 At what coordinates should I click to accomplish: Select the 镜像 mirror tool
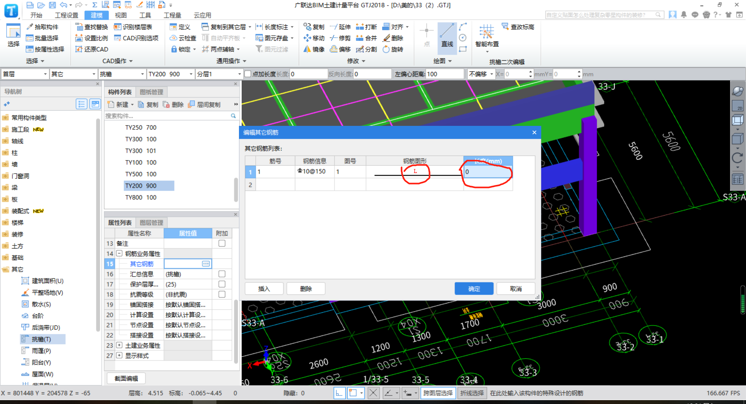click(x=314, y=49)
